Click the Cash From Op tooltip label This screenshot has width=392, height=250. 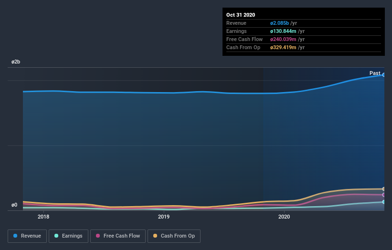(243, 47)
